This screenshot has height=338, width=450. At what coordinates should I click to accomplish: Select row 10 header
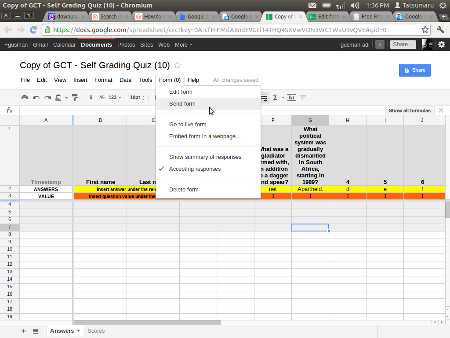coord(10,249)
